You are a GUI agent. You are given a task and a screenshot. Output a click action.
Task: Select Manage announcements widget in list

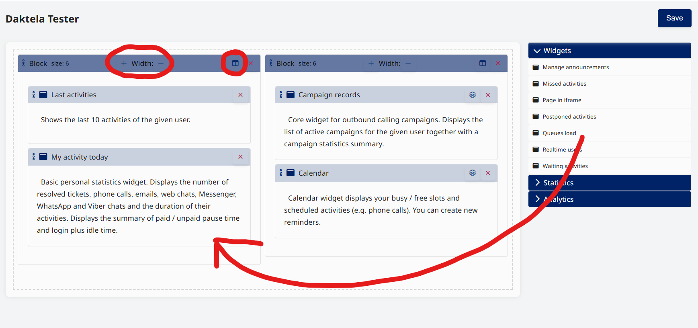(575, 67)
